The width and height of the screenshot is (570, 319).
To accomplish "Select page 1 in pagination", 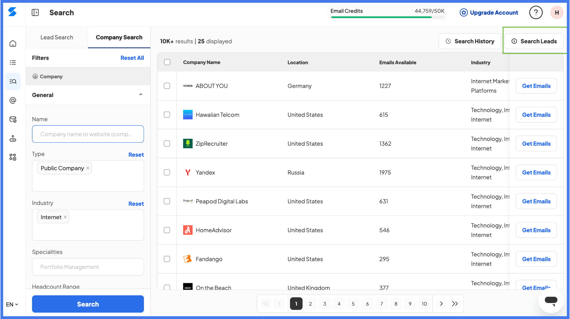I will point(296,304).
